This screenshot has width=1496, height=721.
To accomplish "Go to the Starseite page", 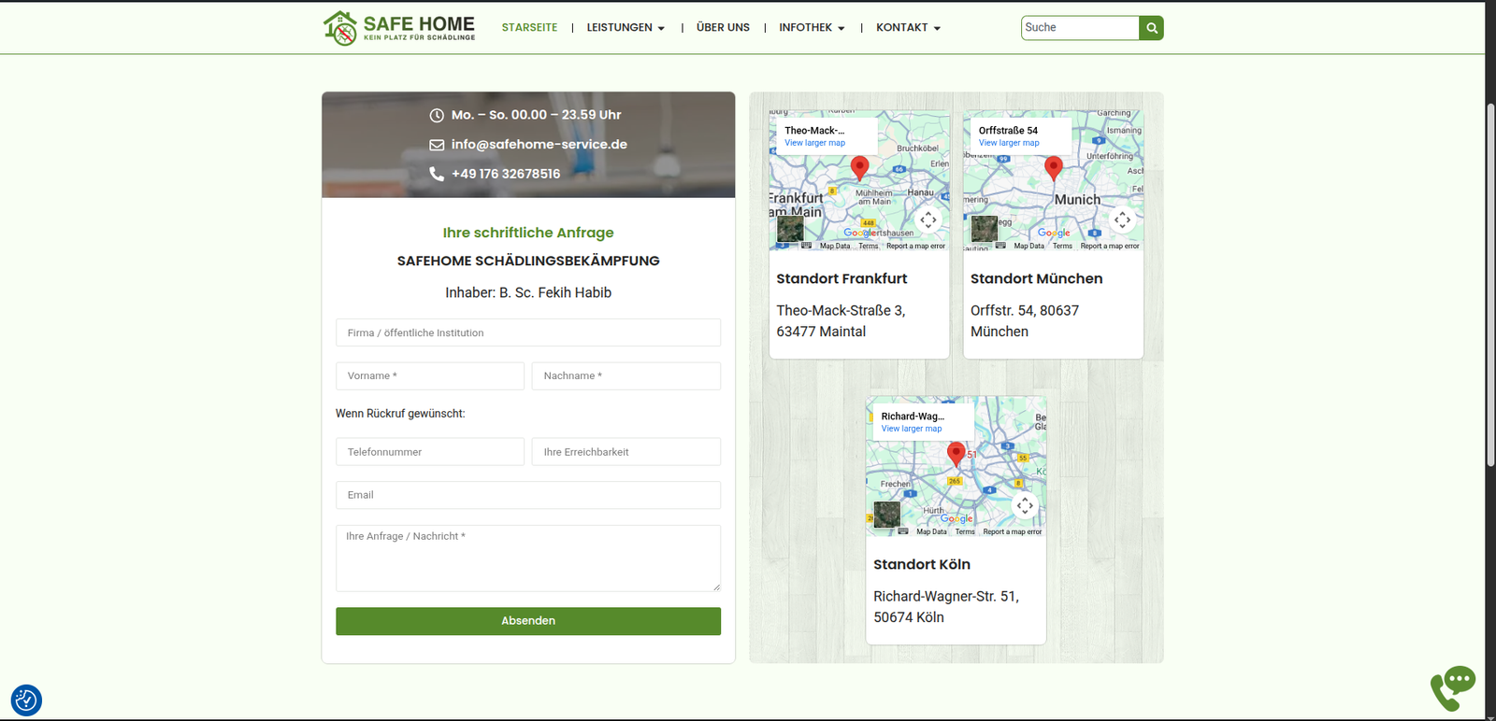I will 529,28.
